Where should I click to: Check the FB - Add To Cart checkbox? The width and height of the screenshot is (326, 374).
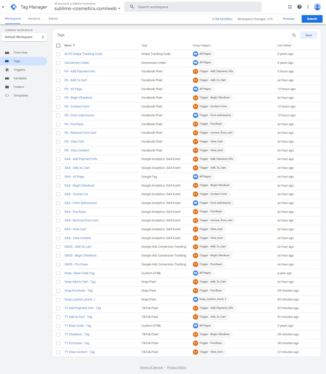coord(58,81)
